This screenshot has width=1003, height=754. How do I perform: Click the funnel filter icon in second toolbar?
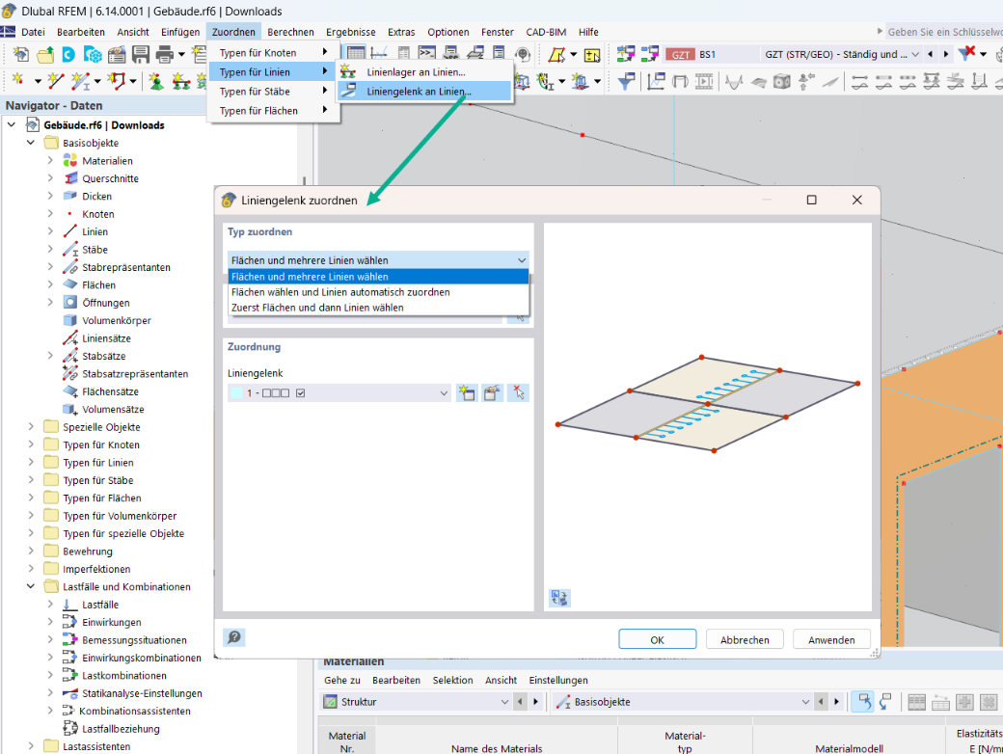coord(626,81)
